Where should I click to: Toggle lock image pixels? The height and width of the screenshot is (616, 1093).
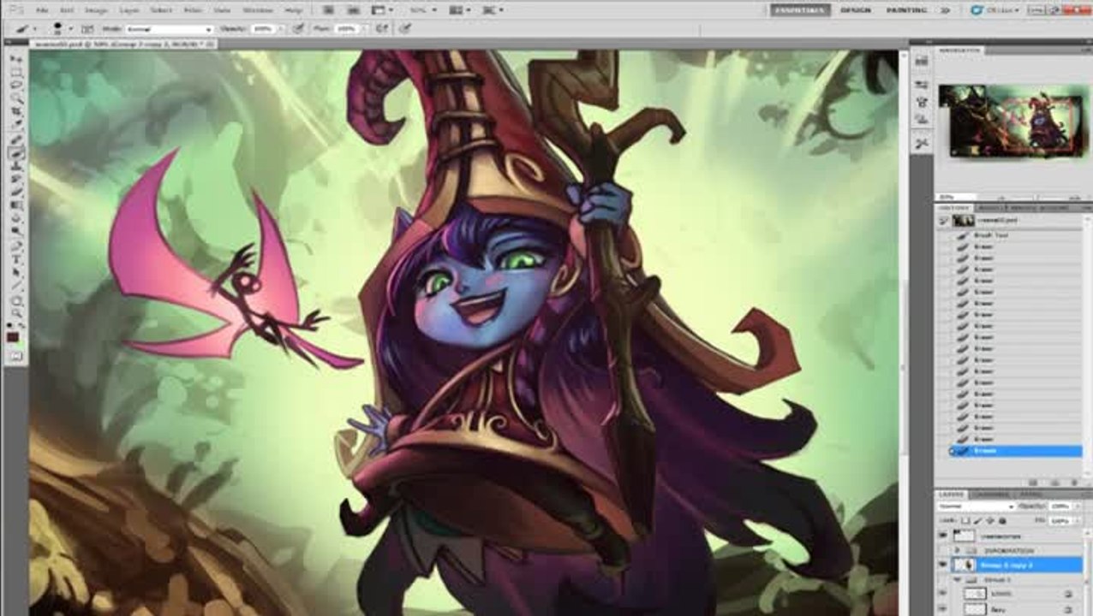(977, 520)
